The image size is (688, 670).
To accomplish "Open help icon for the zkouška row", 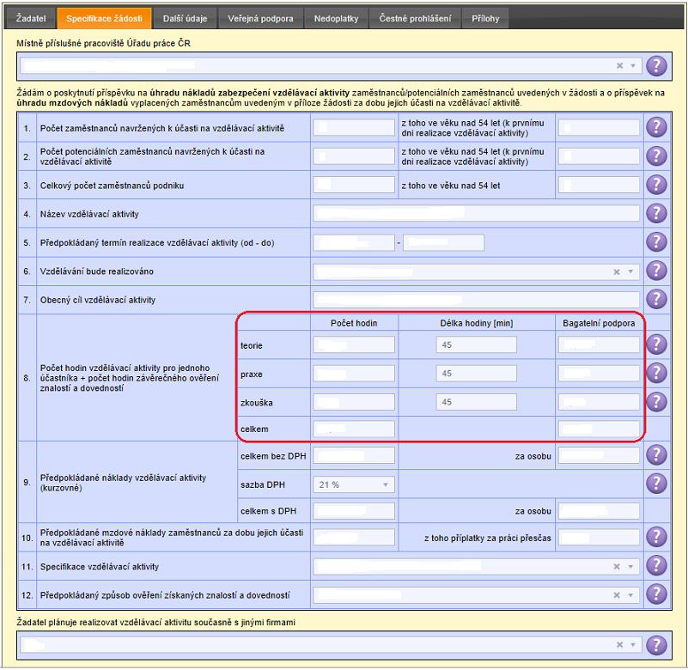I will (656, 402).
